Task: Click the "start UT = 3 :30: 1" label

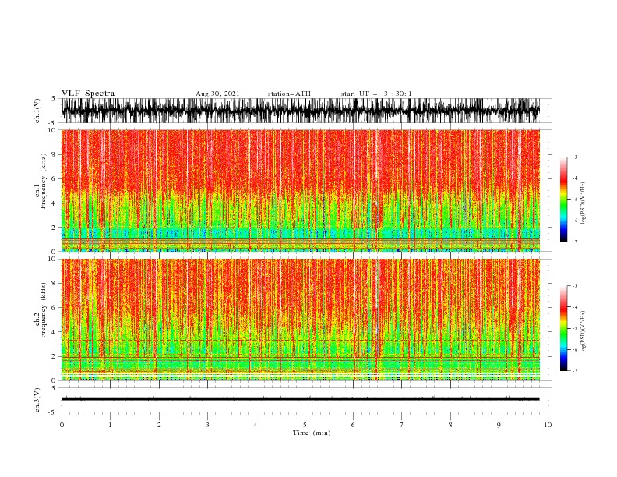Action: [x=376, y=94]
